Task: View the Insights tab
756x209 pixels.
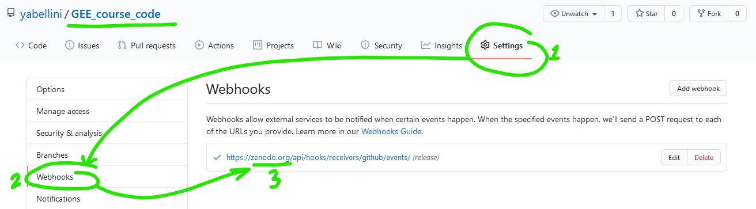Action: tap(441, 45)
